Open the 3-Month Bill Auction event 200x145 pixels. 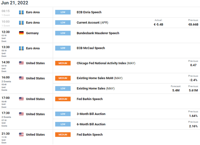(91, 114)
